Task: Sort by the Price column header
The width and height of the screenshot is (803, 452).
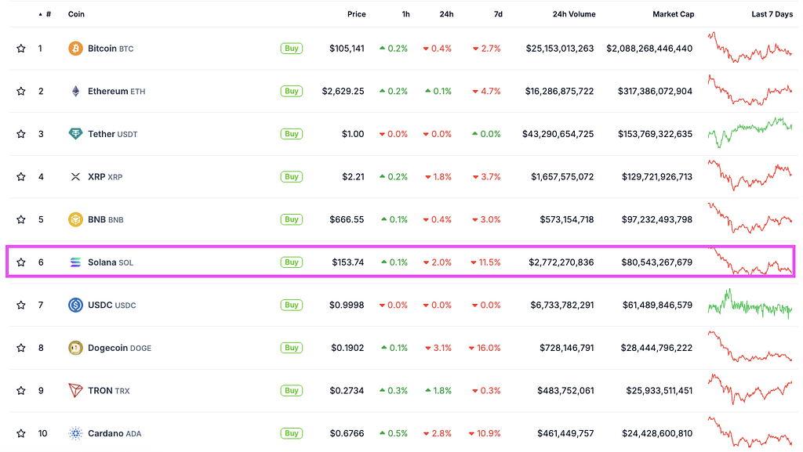Action: 357,14
